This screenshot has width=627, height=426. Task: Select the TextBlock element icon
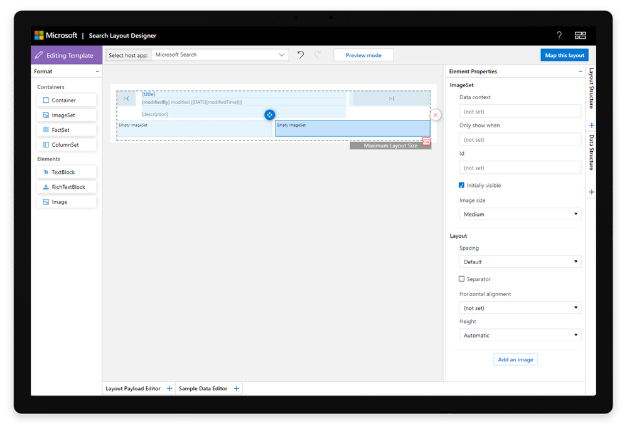[x=46, y=173]
